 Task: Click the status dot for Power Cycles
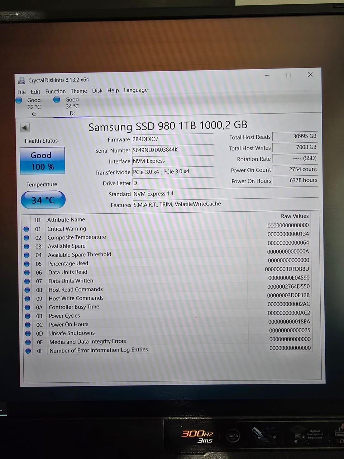point(28,316)
